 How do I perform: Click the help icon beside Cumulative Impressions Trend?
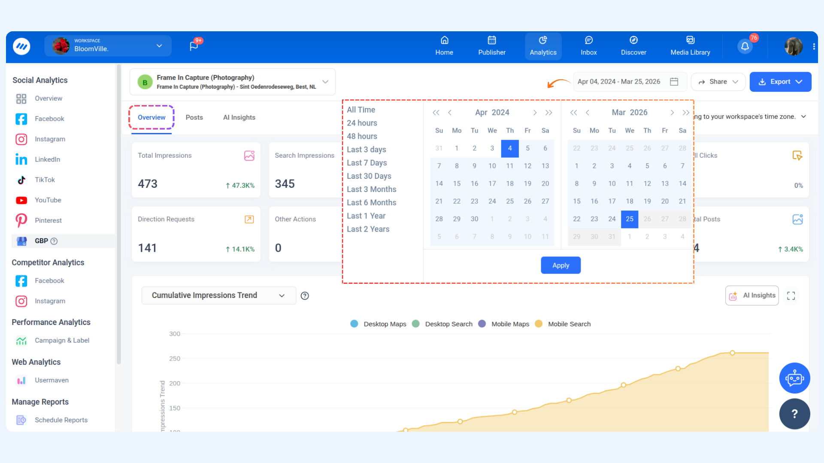pyautogui.click(x=305, y=296)
